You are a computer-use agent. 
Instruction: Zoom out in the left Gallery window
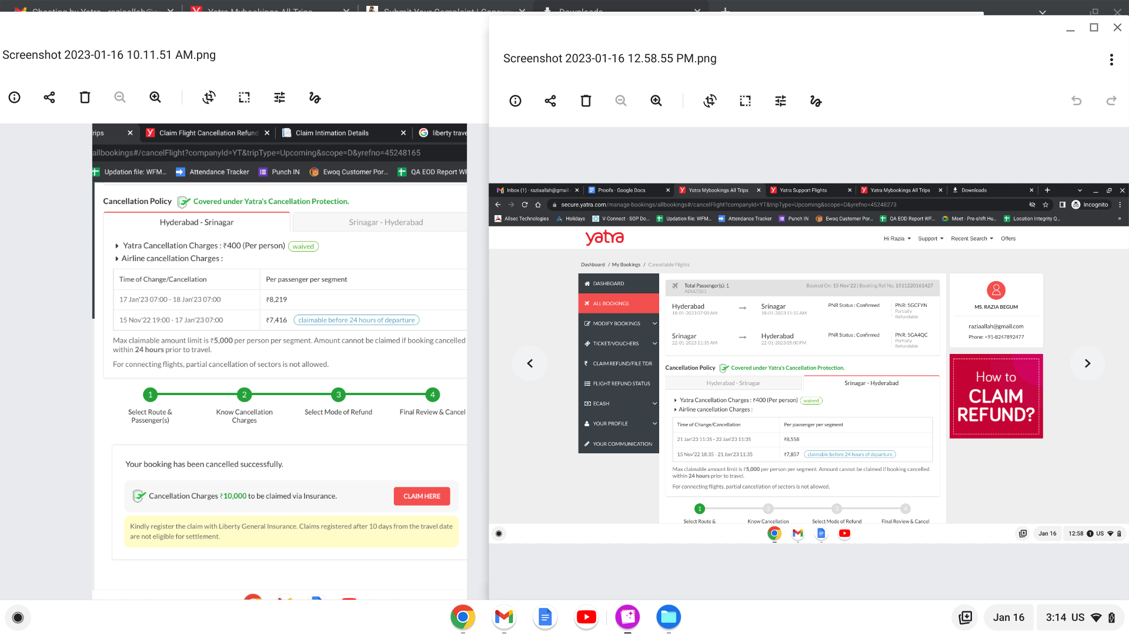[x=120, y=98]
